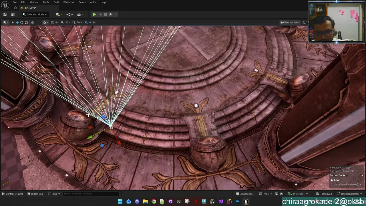
Task: Click the Stop playback button
Action: point(105,14)
